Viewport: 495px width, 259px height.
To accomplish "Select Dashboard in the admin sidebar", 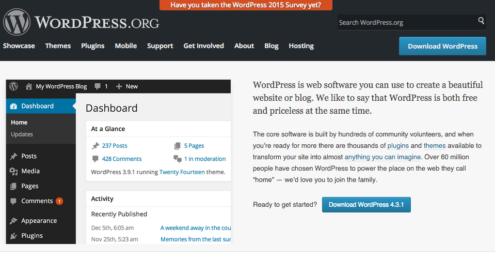I will click(41, 106).
